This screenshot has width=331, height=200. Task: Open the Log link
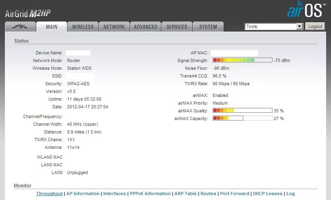(290, 194)
